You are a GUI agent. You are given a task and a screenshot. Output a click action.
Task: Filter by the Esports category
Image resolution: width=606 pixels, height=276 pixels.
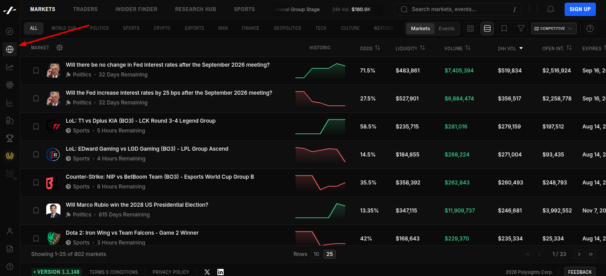click(194, 28)
